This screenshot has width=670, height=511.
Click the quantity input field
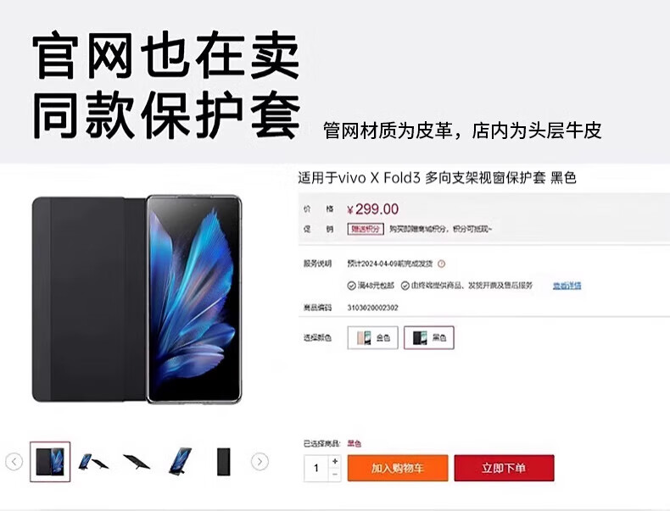316,469
